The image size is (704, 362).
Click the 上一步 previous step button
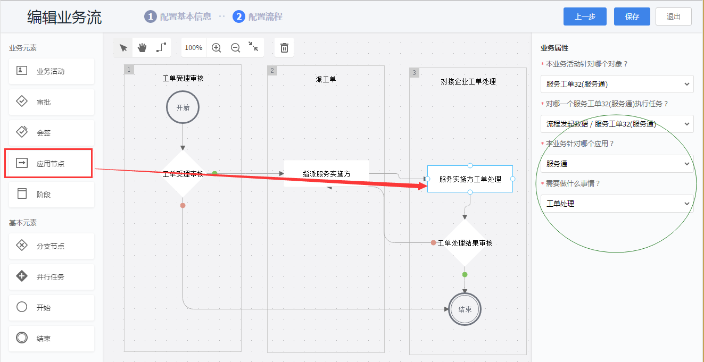pyautogui.click(x=585, y=16)
